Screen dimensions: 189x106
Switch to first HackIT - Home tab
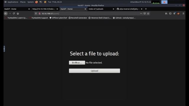click(16, 9)
